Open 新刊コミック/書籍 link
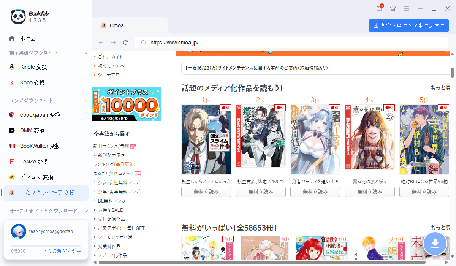 (111, 146)
